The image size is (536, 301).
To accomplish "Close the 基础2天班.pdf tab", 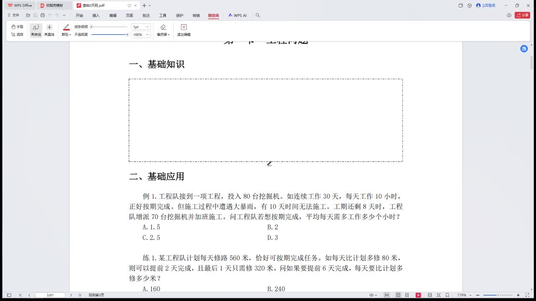I will 135,5.
